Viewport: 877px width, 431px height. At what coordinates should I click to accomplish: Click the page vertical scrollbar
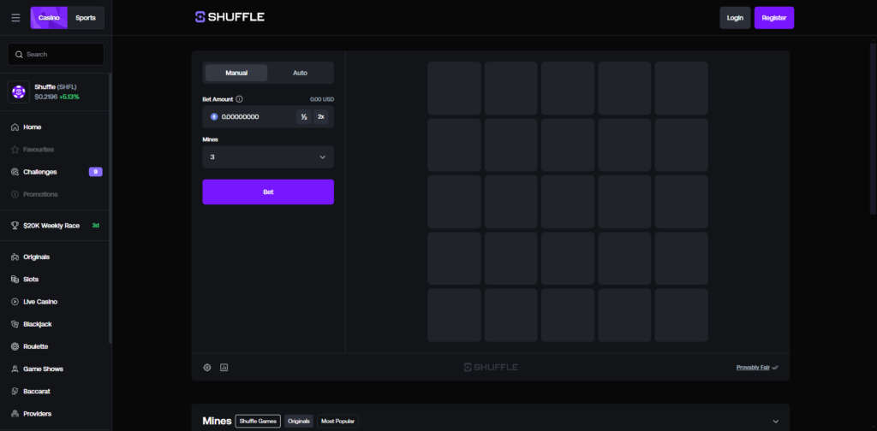[873, 127]
